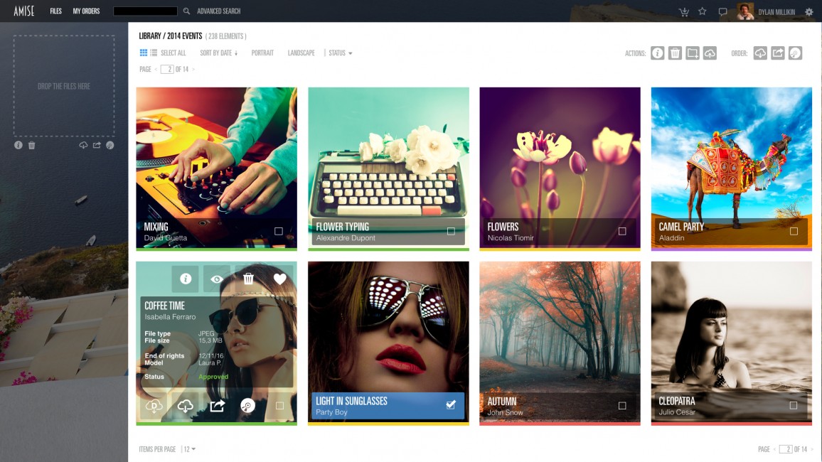
Task: Tick the Flower Typing card checkbox
Action: tap(451, 231)
